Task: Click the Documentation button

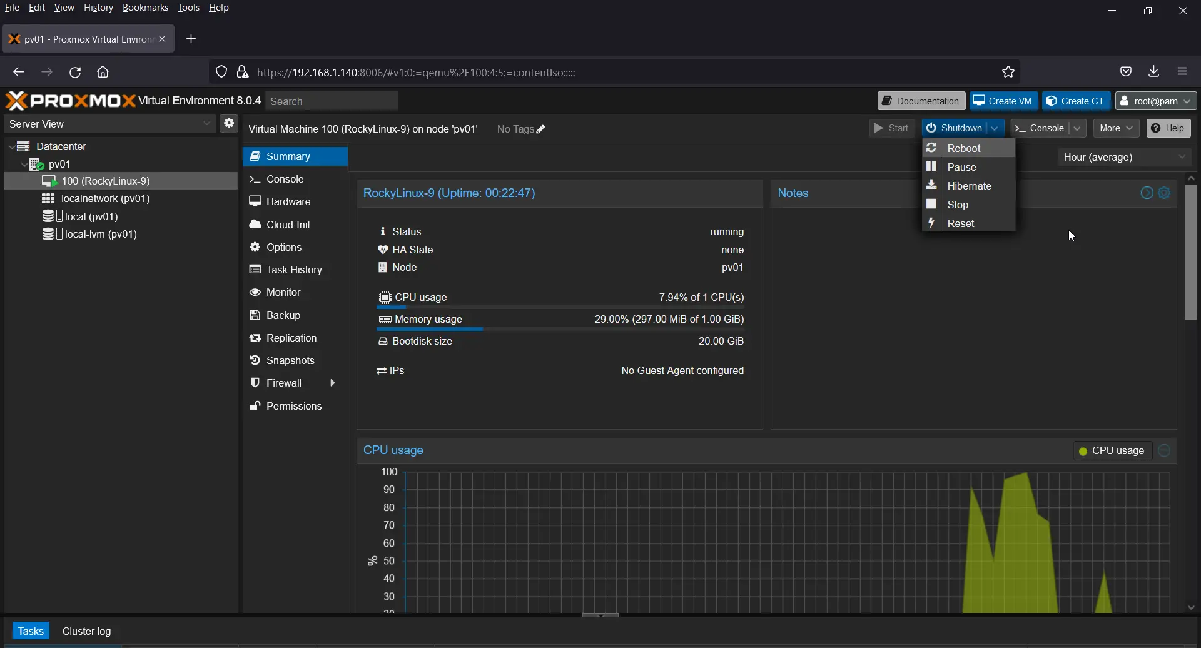Action: (x=921, y=101)
